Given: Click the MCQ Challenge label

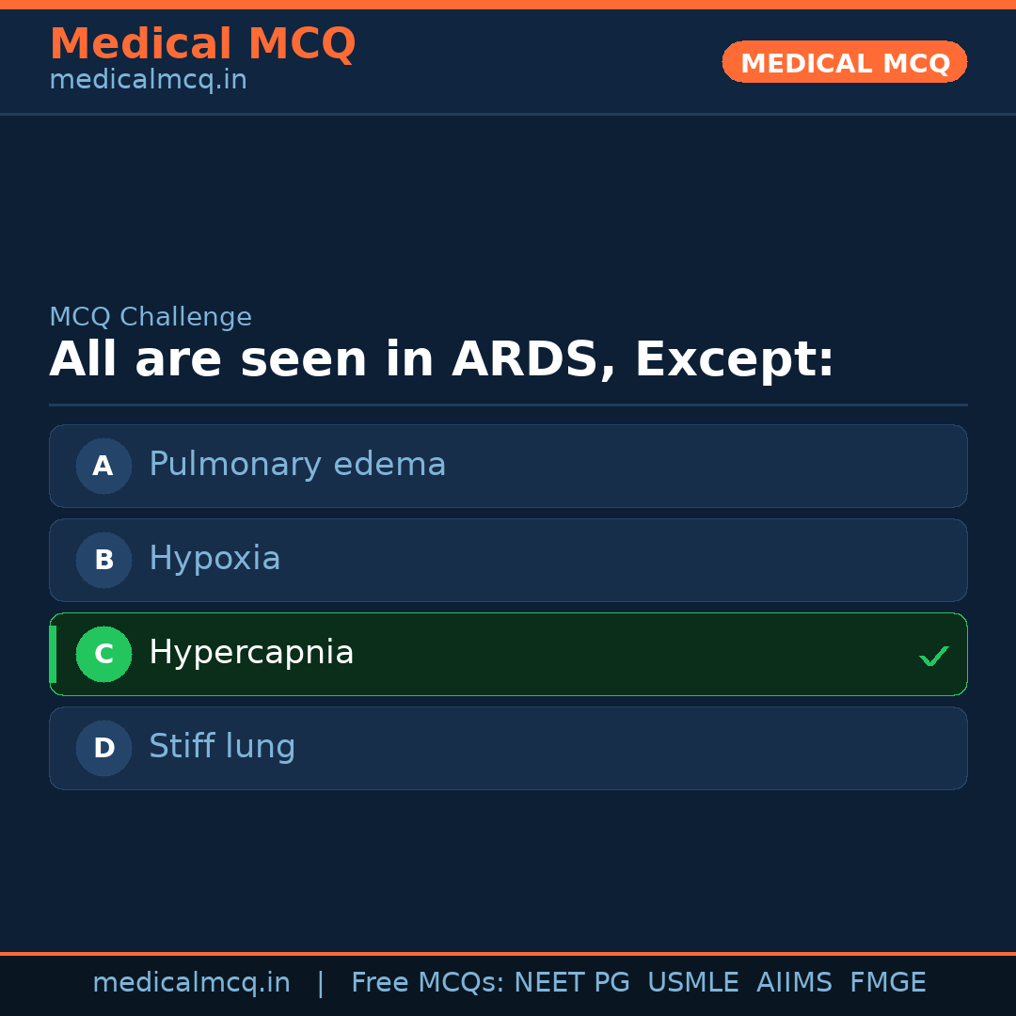Looking at the screenshot, I should pyautogui.click(x=151, y=318).
